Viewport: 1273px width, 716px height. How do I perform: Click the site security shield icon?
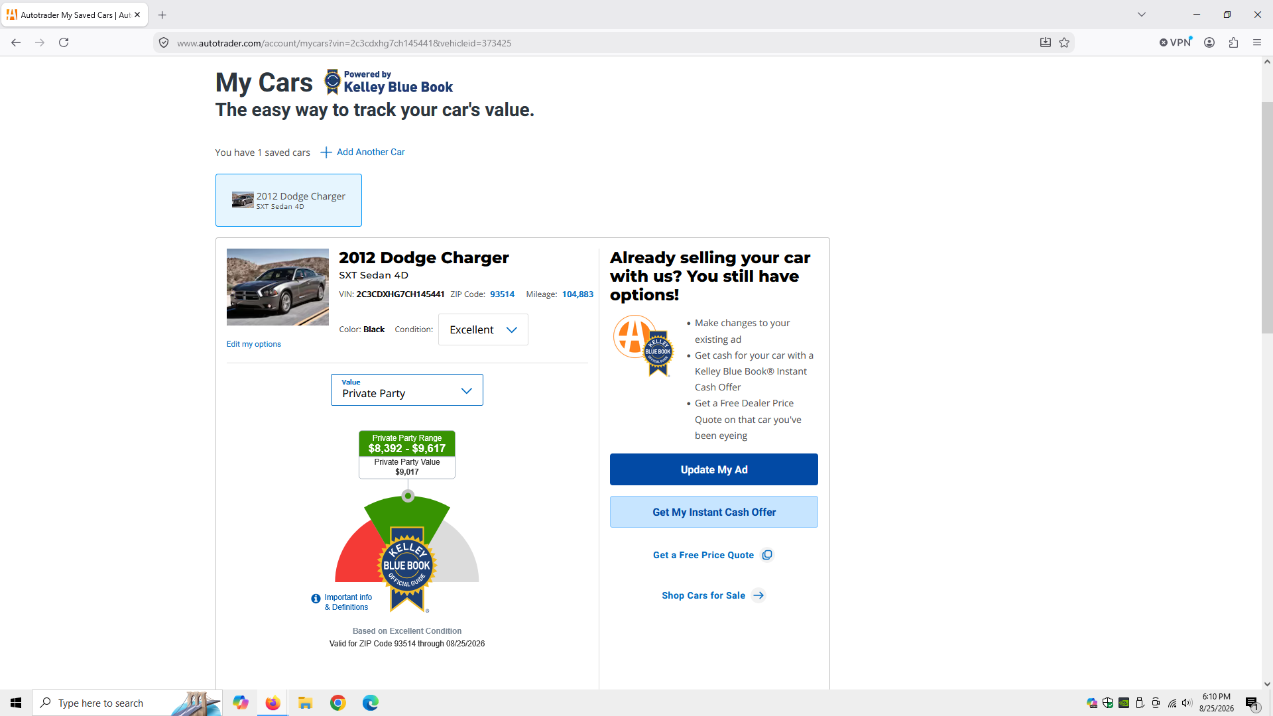click(164, 42)
